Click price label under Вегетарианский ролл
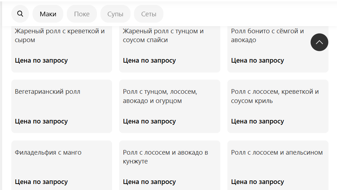The image size is (337, 190). [x=41, y=121]
